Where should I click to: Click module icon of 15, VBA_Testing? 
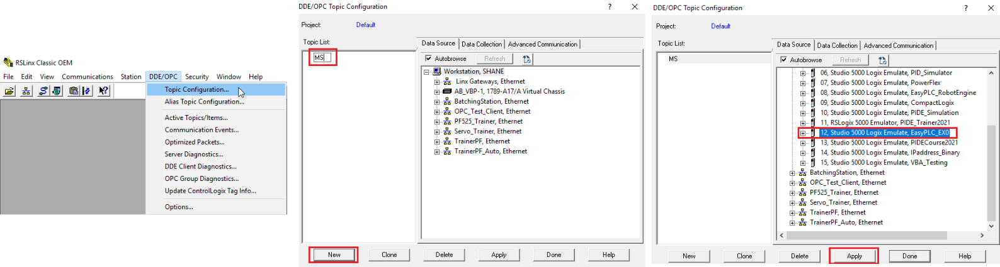coord(813,163)
